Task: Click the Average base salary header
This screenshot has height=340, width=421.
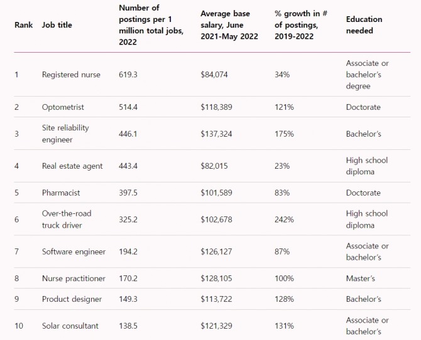Action: [x=229, y=25]
